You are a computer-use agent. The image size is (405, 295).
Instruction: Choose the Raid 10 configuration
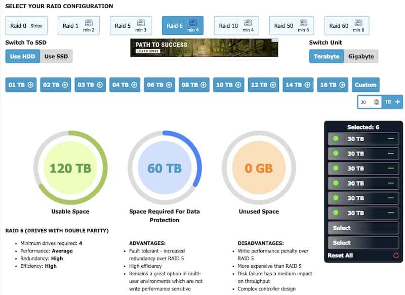tap(235, 26)
